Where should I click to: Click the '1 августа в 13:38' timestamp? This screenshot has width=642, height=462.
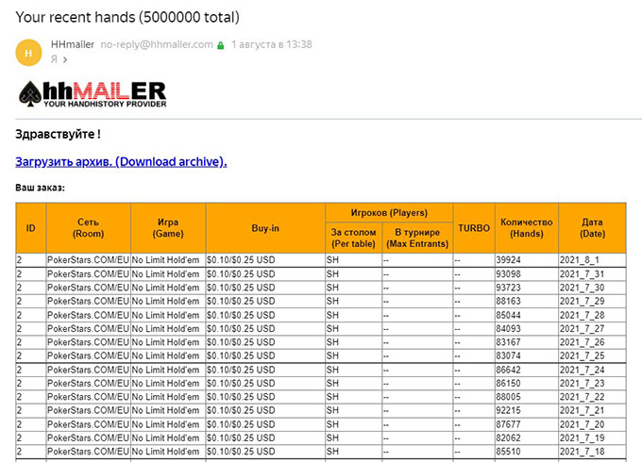coord(272,44)
